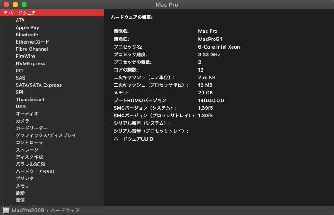Select the 3.33 GHz processor speed
The image size is (334, 215).
tap(209, 54)
